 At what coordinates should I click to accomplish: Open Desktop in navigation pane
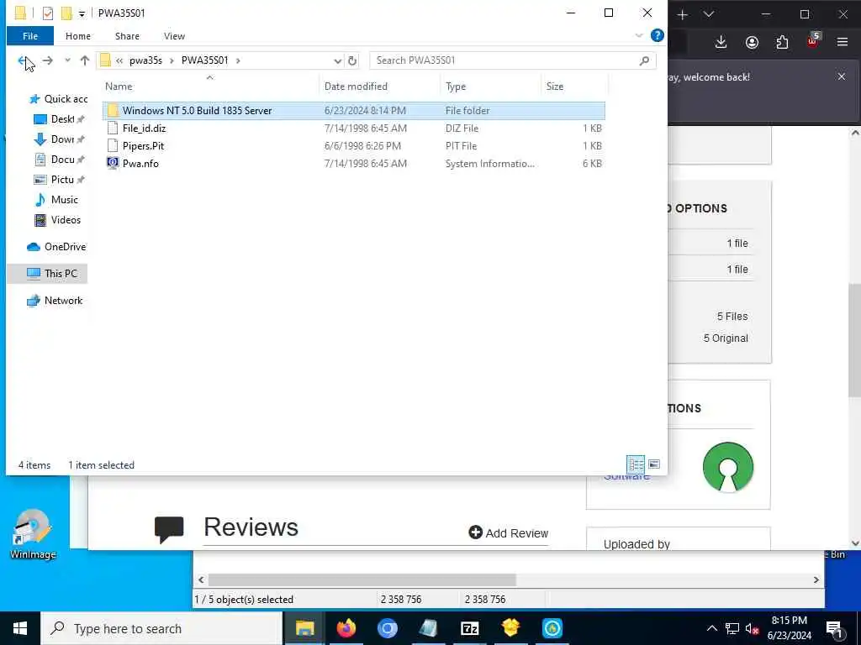58,119
